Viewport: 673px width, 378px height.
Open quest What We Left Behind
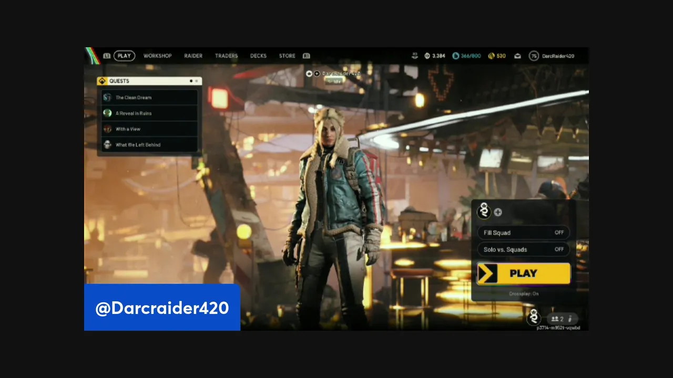(149, 145)
